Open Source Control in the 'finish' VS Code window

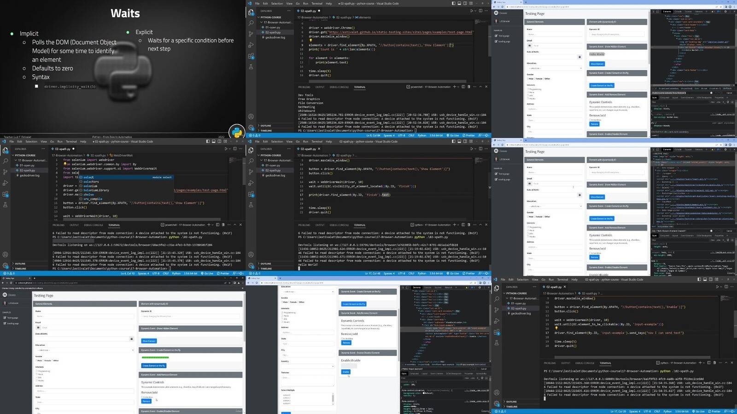[x=251, y=172]
